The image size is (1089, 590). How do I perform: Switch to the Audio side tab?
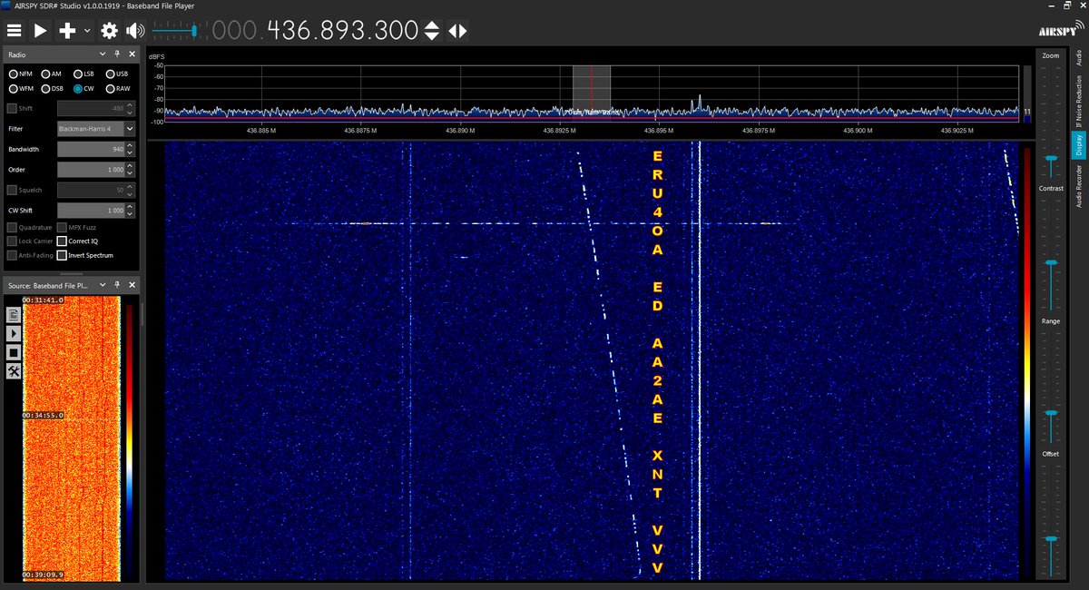click(1078, 57)
